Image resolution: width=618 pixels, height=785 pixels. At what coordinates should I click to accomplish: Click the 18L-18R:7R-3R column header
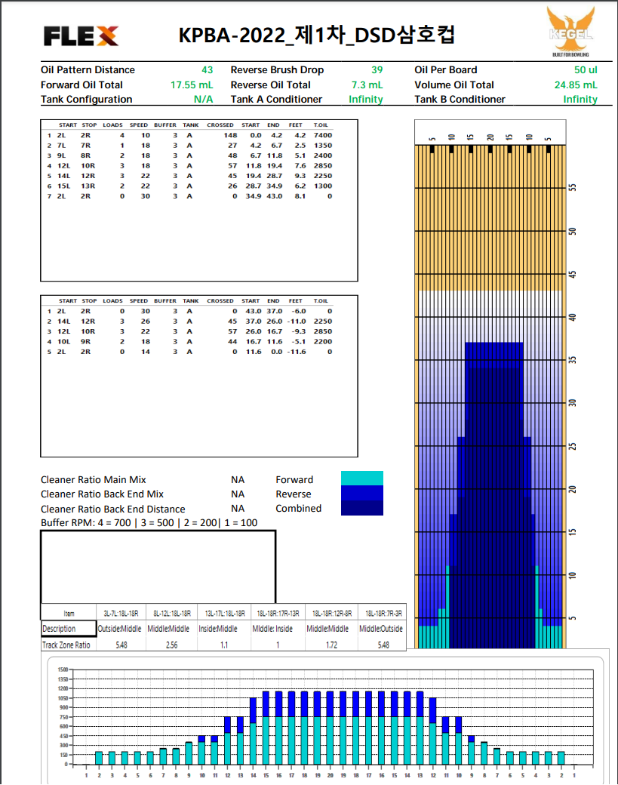coord(383,613)
